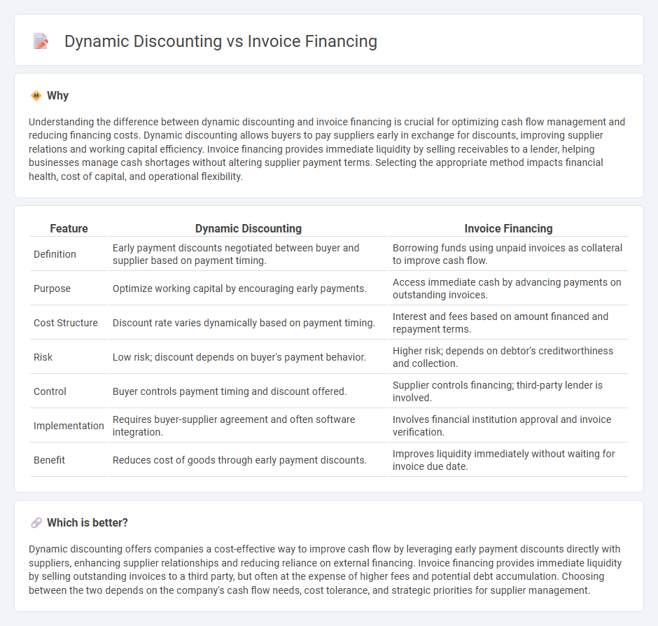
Task: Click the paragraph starting 'Dynamic discounting offers companies'
Action: (x=325, y=570)
